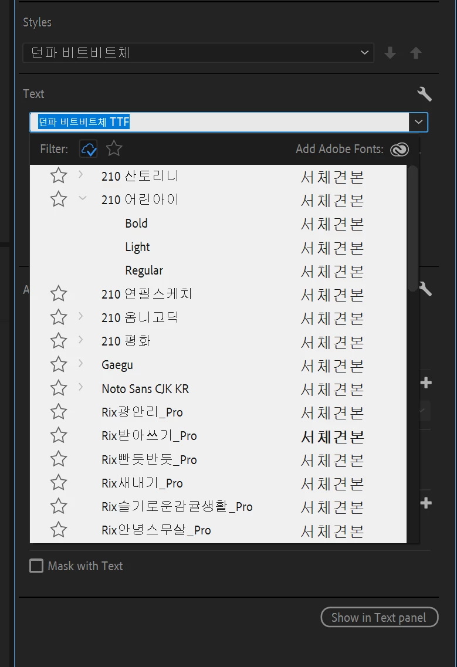Click the font list vertical scrollbar
Image resolution: width=457 pixels, height=667 pixels.
412,229
